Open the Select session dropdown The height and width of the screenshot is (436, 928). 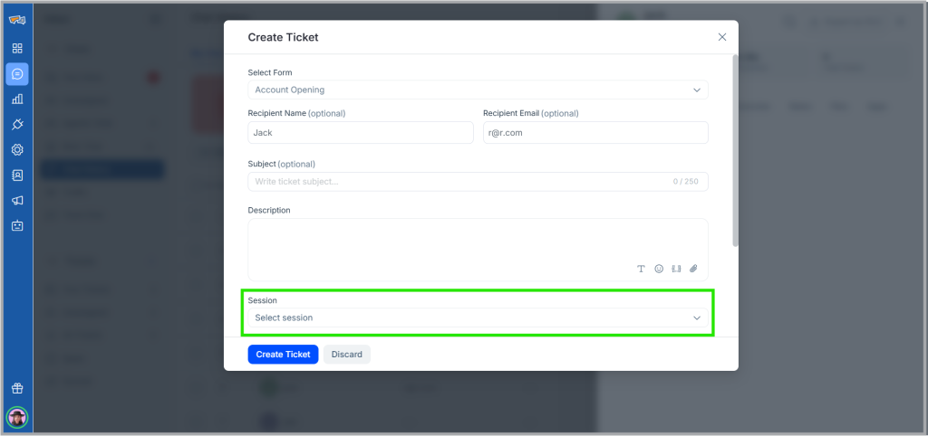coord(478,318)
